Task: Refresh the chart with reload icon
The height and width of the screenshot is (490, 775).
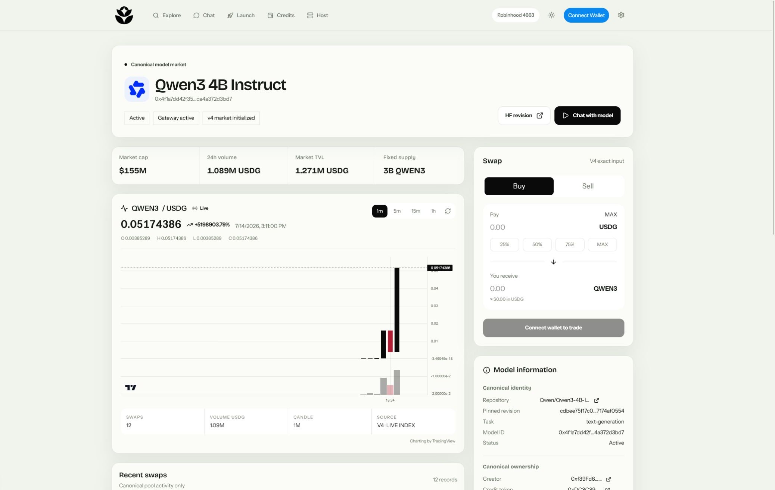Action: tap(448, 211)
